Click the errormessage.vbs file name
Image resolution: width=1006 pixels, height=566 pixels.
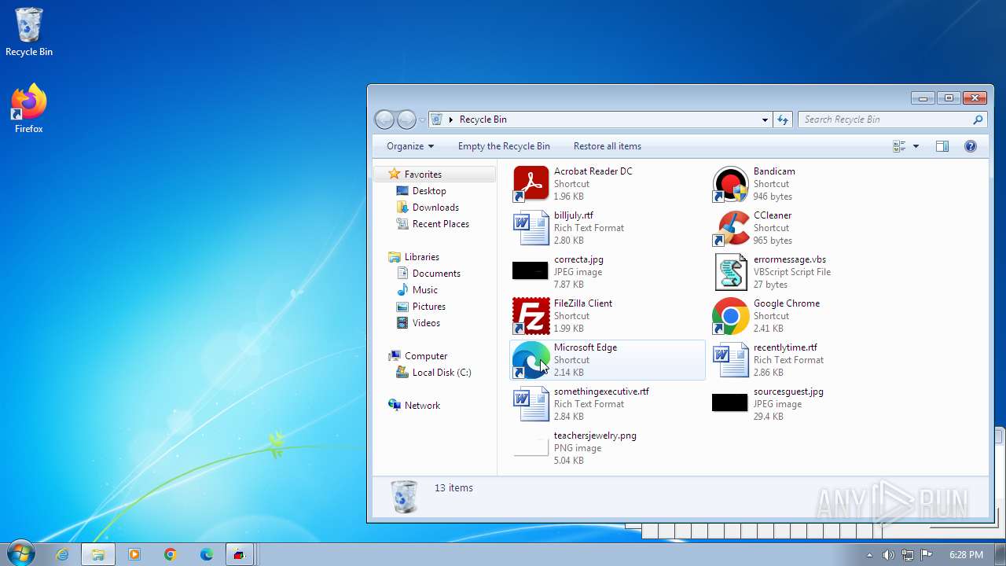click(x=790, y=259)
